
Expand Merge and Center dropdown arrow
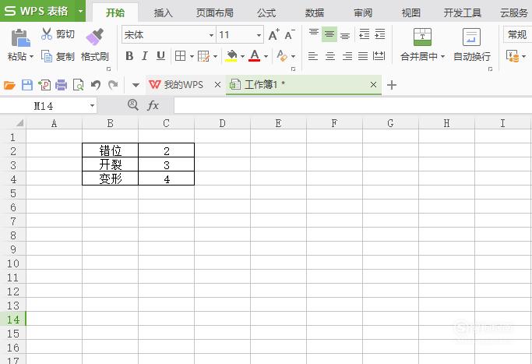point(442,56)
